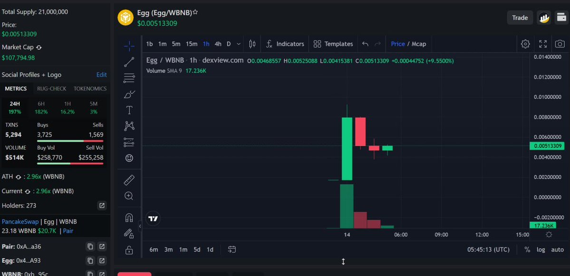570x276 pixels.
Task: Open the chart settings gear
Action: pos(525,44)
